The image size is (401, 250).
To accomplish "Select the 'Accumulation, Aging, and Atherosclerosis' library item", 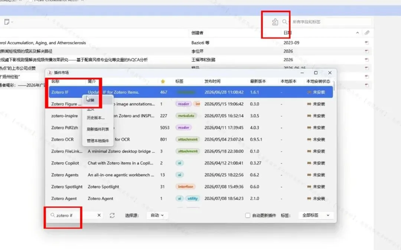I will click(43, 43).
